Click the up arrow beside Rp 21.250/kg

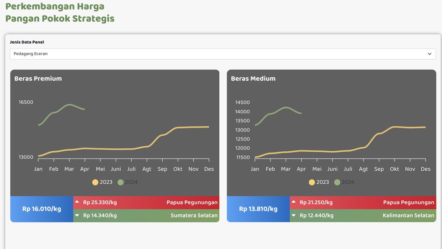point(294,202)
